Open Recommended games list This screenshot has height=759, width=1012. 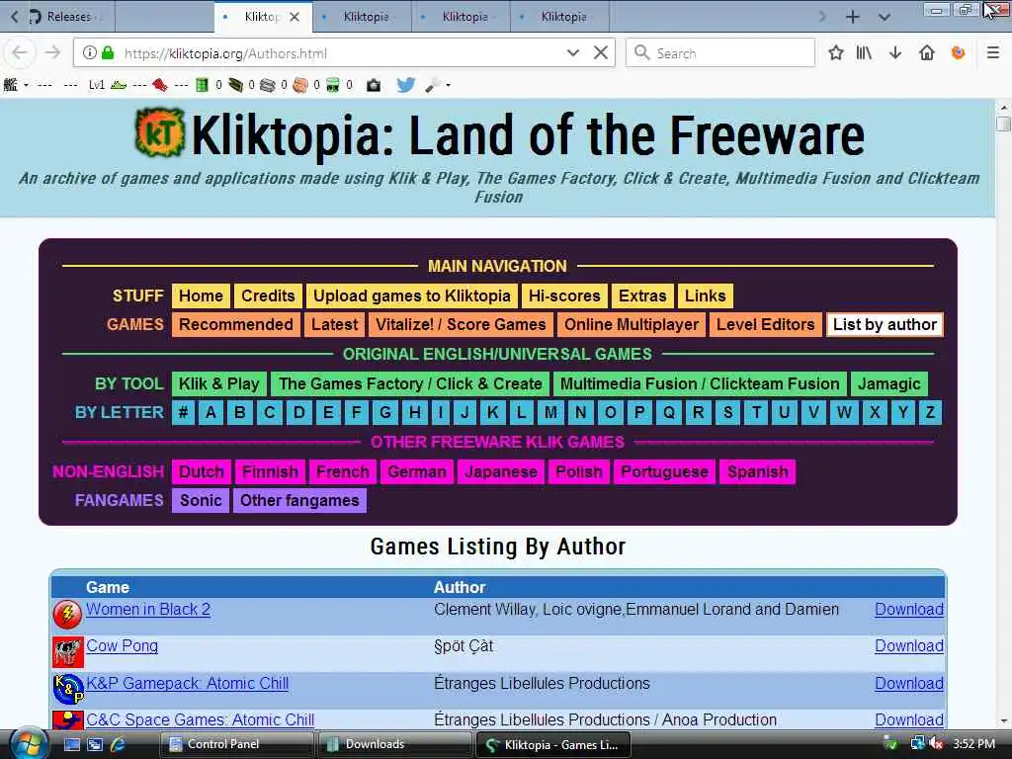pyautogui.click(x=235, y=324)
